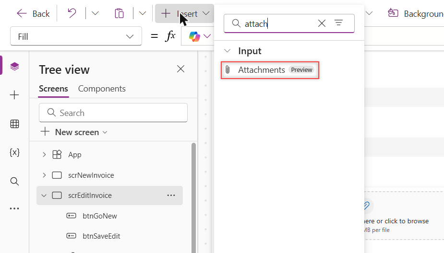Insert the Attachments control
This screenshot has height=253, width=444.
point(270,70)
